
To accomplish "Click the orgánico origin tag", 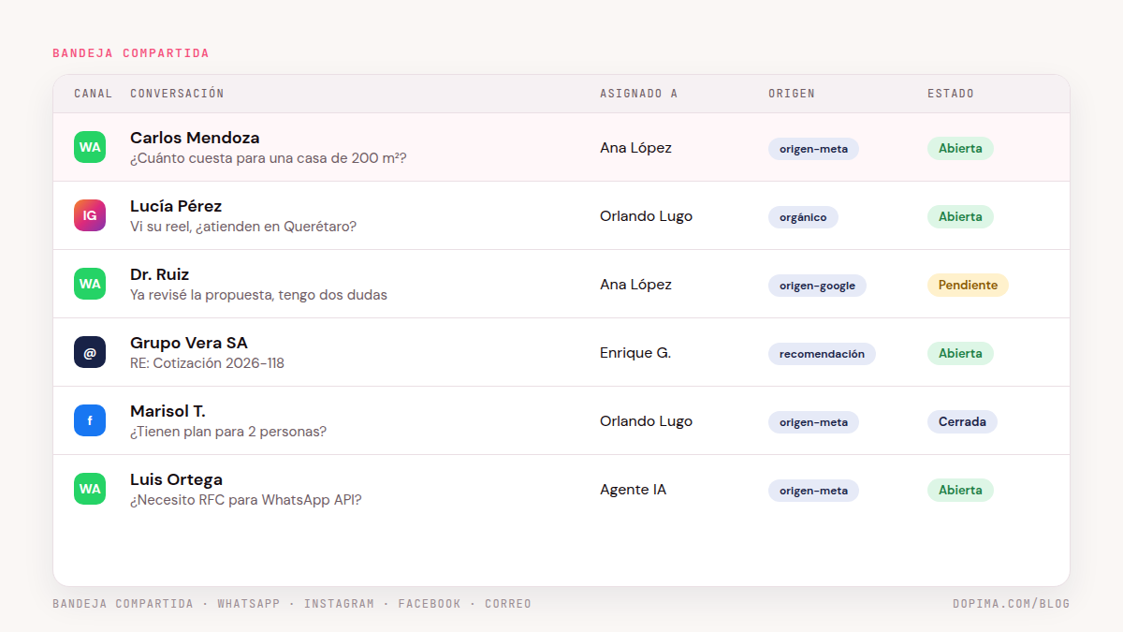I will point(803,216).
